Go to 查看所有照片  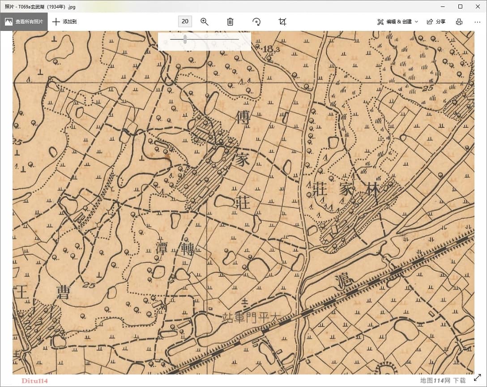tap(24, 21)
